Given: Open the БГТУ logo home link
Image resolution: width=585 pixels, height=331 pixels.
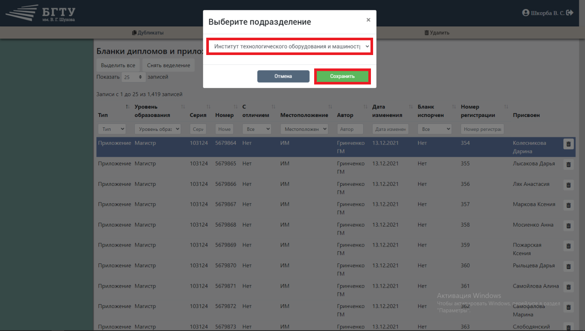Looking at the screenshot, I should point(41,13).
